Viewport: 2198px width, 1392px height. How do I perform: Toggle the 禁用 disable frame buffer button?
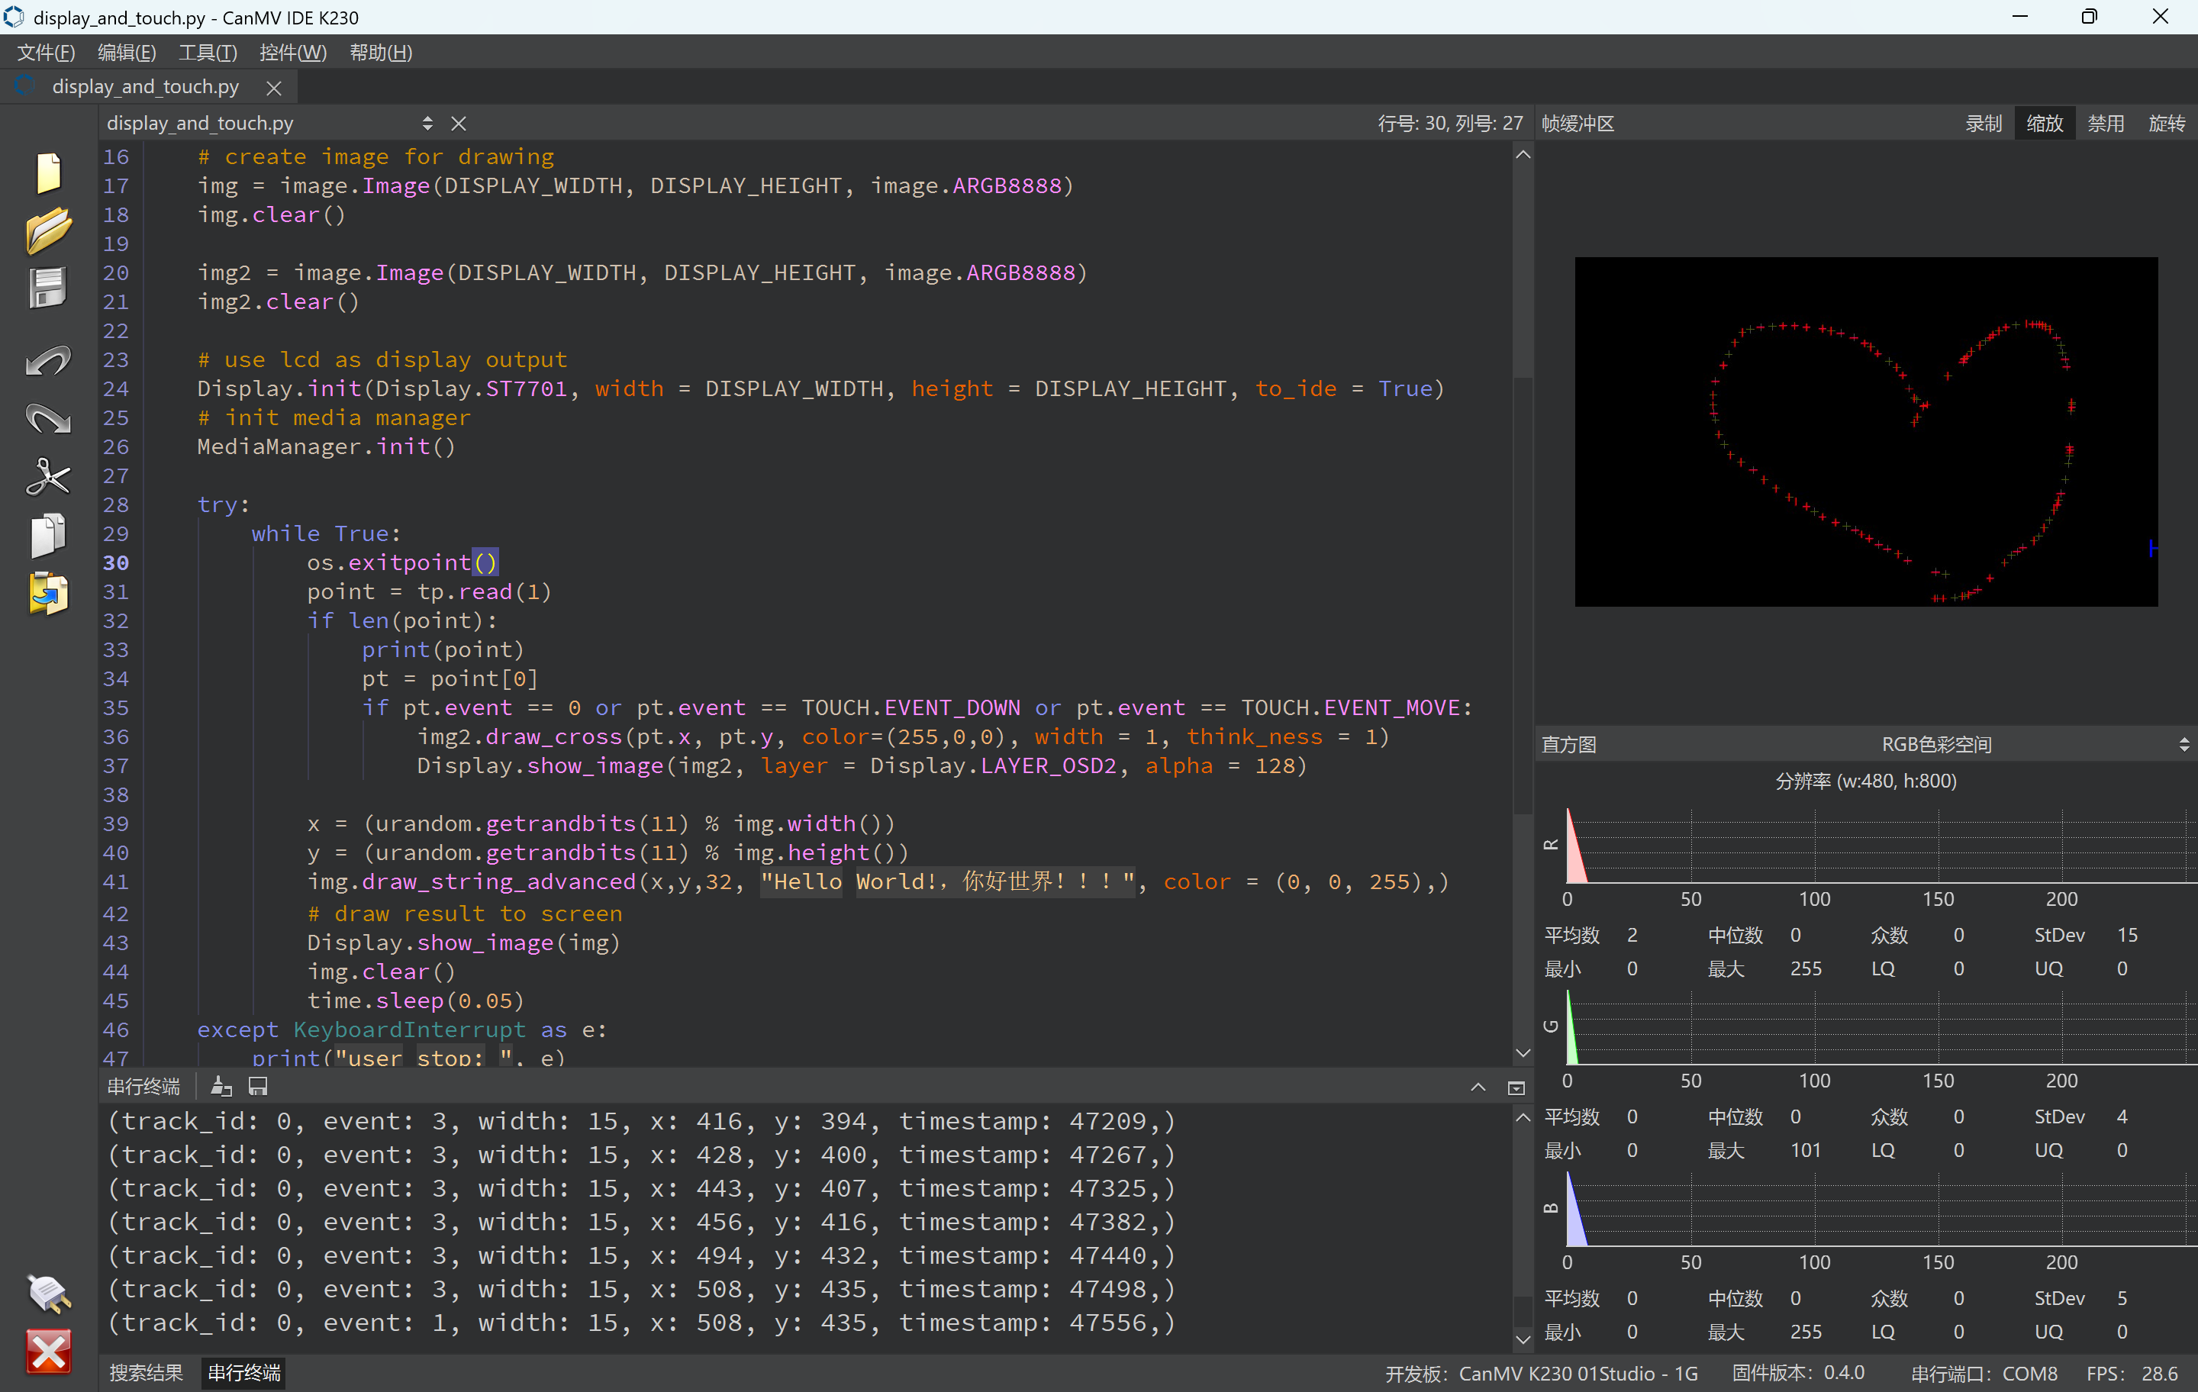[2105, 123]
